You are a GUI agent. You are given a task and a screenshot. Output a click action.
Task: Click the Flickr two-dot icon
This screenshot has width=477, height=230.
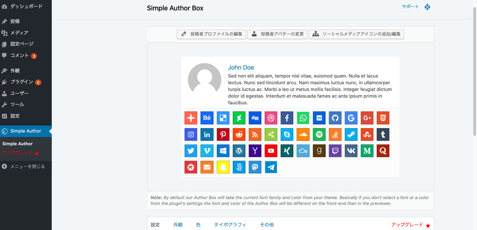click(x=319, y=118)
